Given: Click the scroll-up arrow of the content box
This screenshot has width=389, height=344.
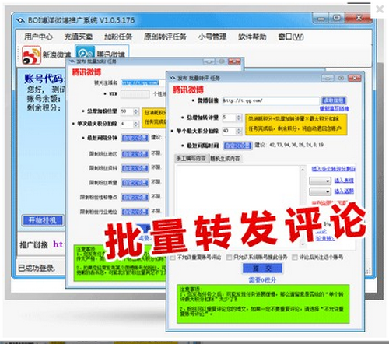Looking at the screenshot, I should pos(303,170).
